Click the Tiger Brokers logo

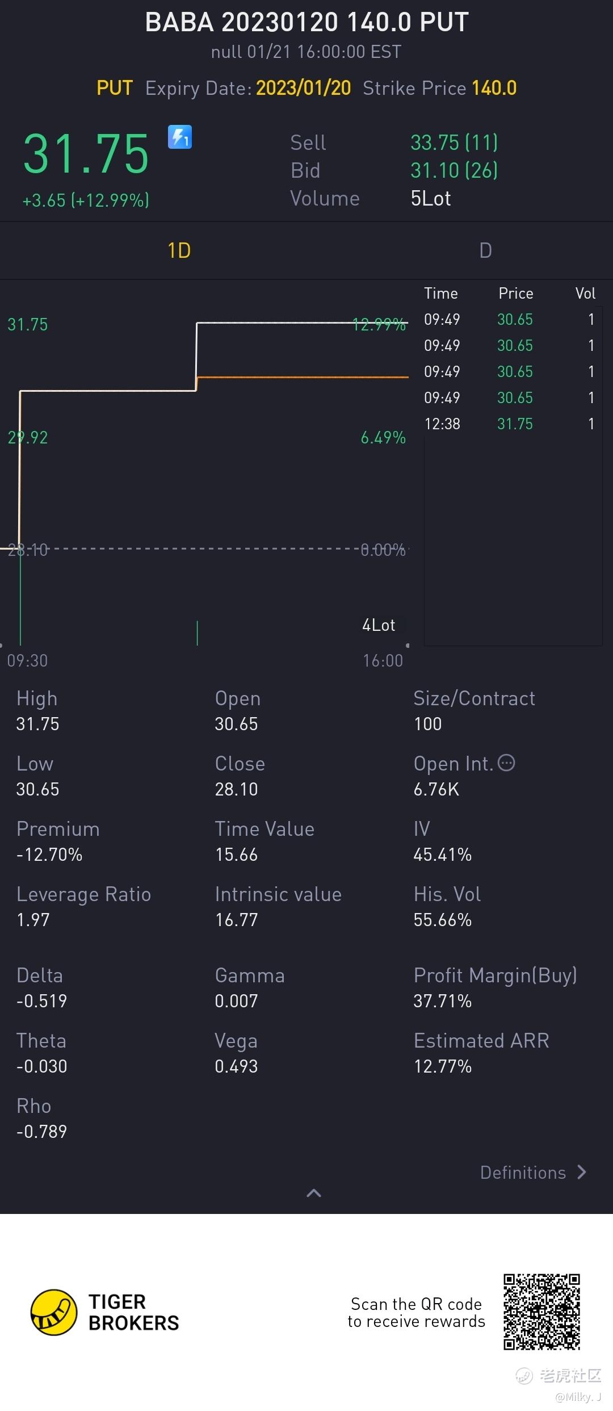click(x=54, y=1312)
